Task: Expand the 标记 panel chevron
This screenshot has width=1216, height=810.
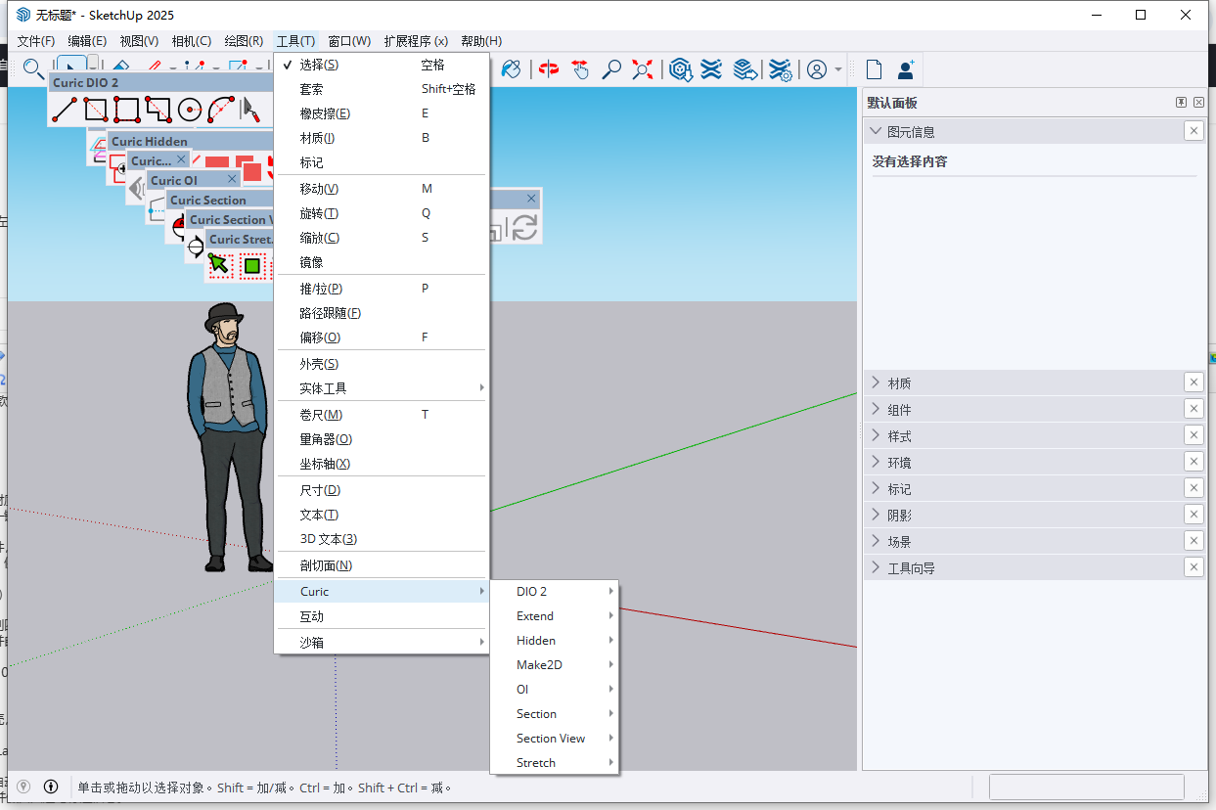Action: coord(876,488)
